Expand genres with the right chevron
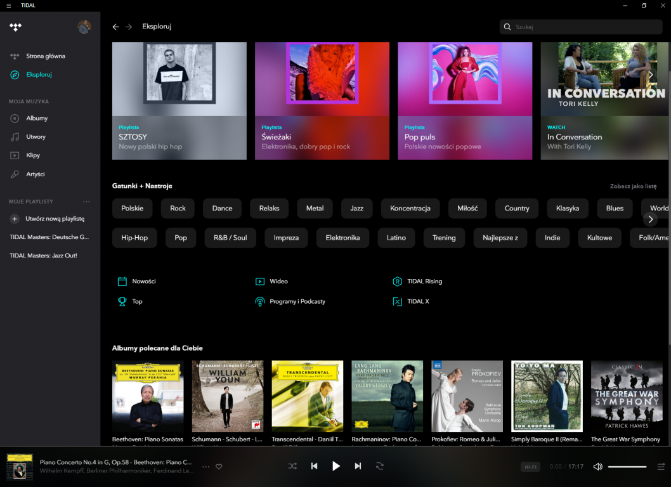The image size is (671, 487). (x=651, y=219)
